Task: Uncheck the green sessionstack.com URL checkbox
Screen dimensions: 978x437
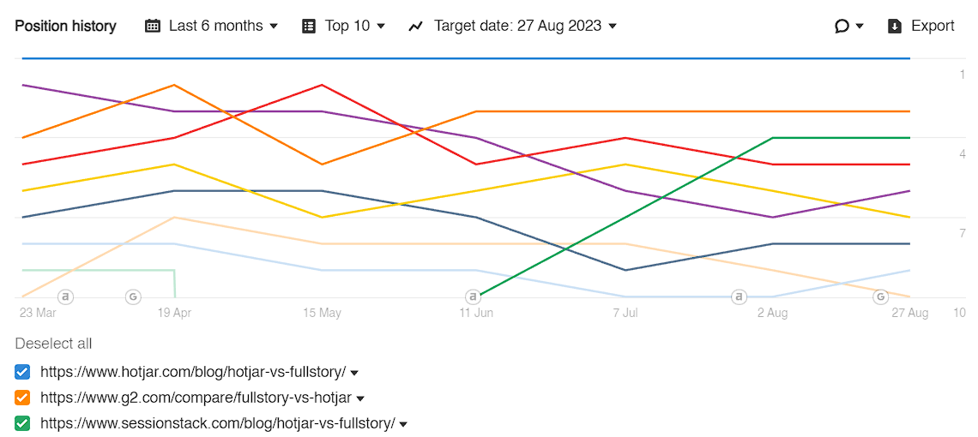Action: [22, 423]
